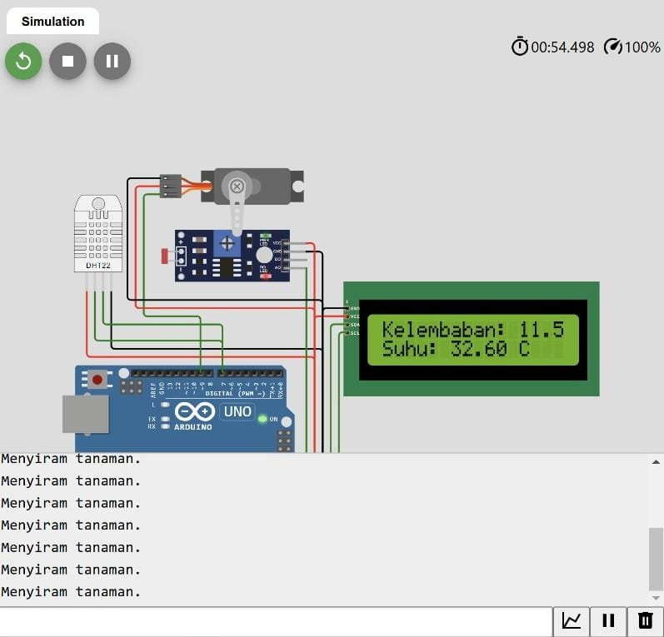The height and width of the screenshot is (637, 664).
Task: Select the servo connector plug
Action: pyautogui.click(x=171, y=187)
